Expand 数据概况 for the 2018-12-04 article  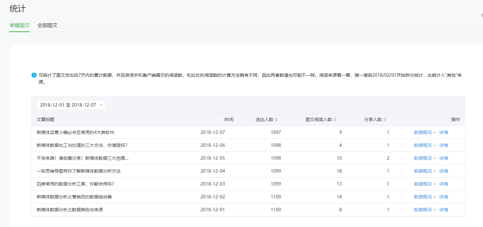coord(425,171)
